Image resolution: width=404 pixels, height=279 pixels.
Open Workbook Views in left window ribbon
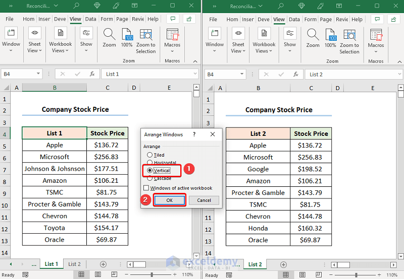(60, 40)
